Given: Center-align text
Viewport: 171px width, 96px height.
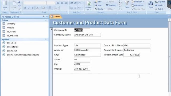Looking at the screenshot, I should 62,3.
